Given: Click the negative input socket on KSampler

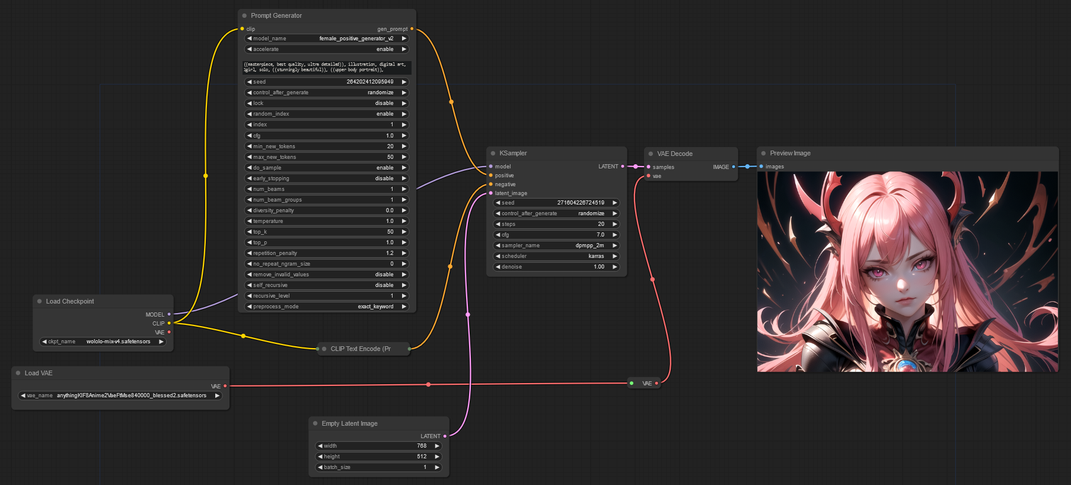Looking at the screenshot, I should tap(490, 184).
